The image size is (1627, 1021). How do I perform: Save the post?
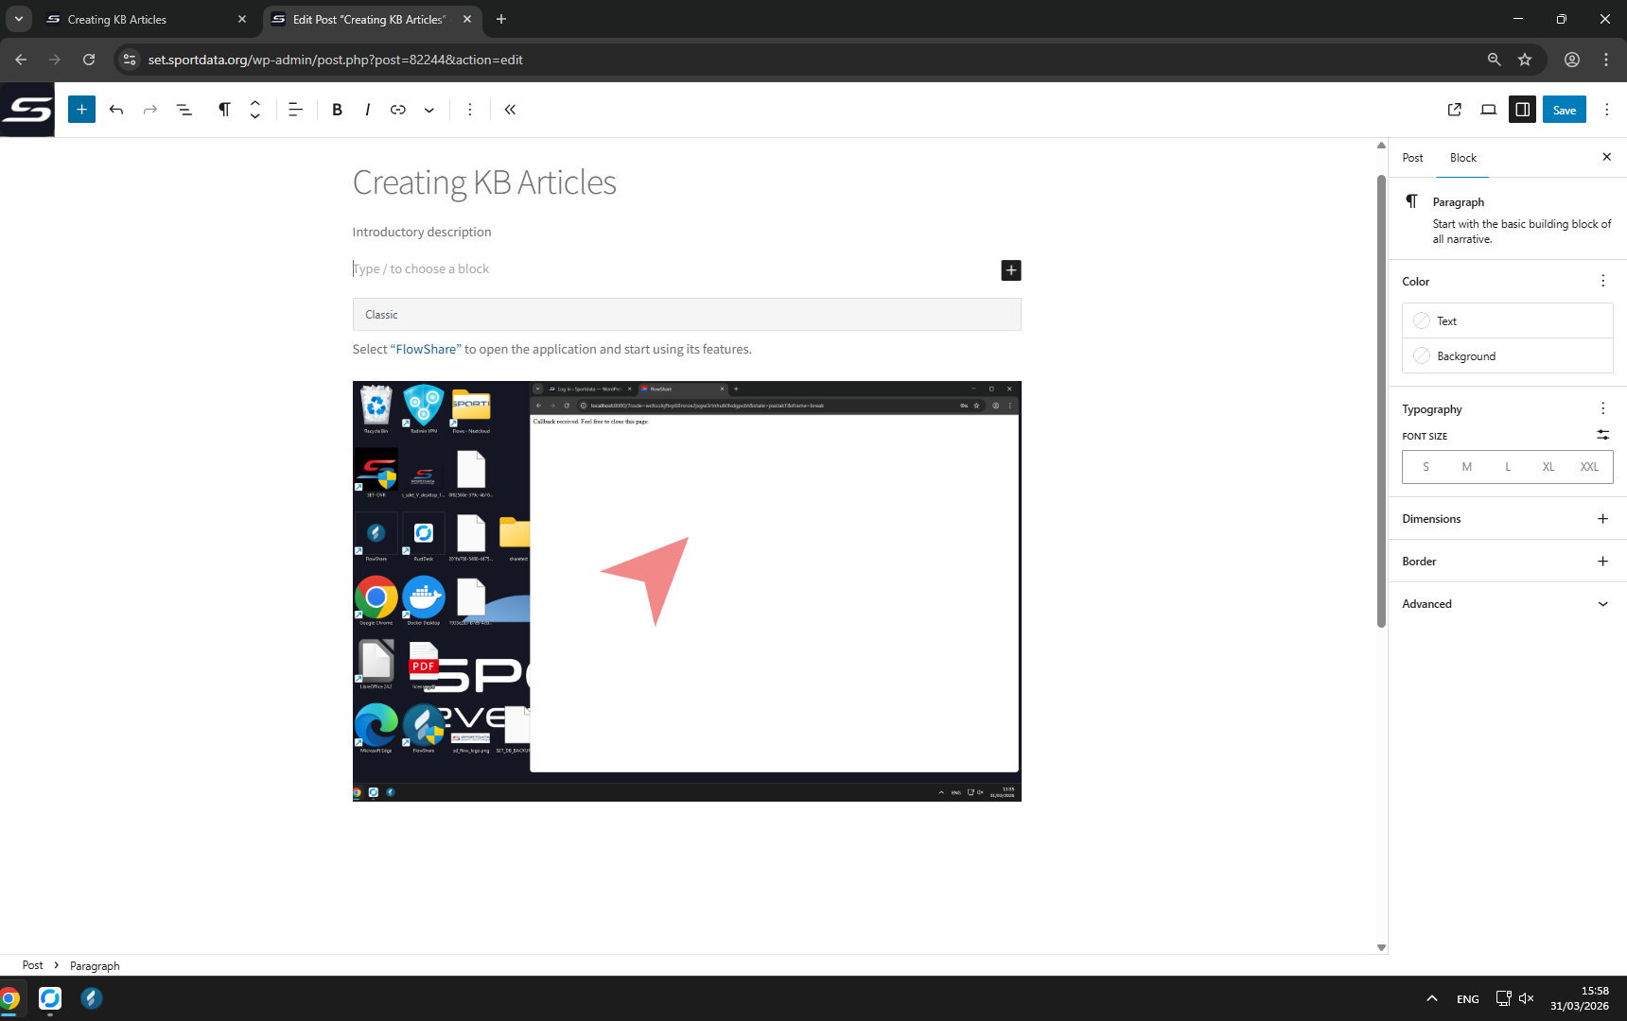click(x=1564, y=110)
